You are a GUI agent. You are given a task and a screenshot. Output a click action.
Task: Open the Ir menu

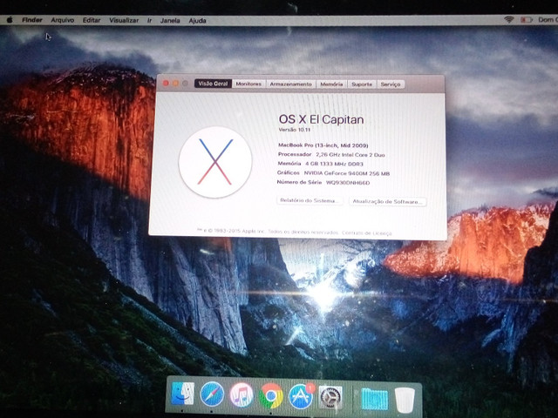click(x=149, y=21)
